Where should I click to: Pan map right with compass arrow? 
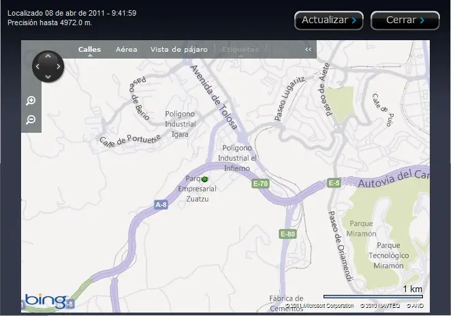tap(59, 67)
